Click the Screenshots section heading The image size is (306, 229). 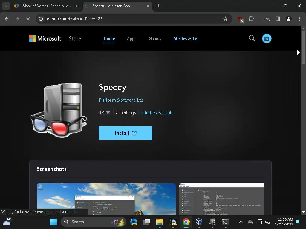(x=51, y=169)
